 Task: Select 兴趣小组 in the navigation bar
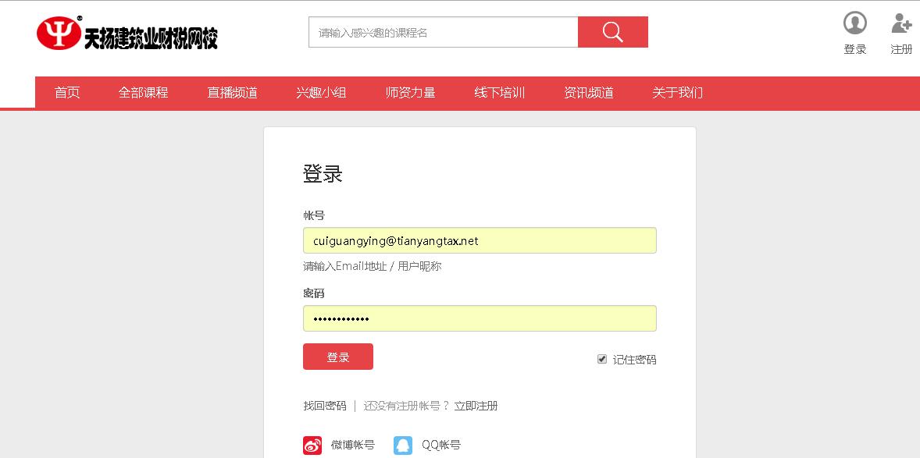tap(321, 93)
